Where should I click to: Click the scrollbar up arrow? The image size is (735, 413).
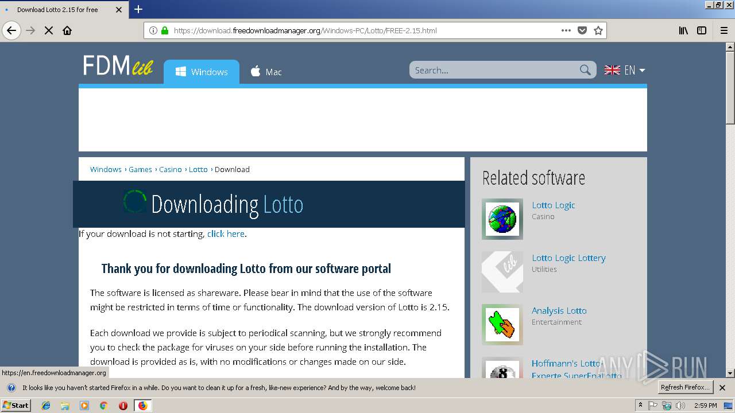point(730,46)
